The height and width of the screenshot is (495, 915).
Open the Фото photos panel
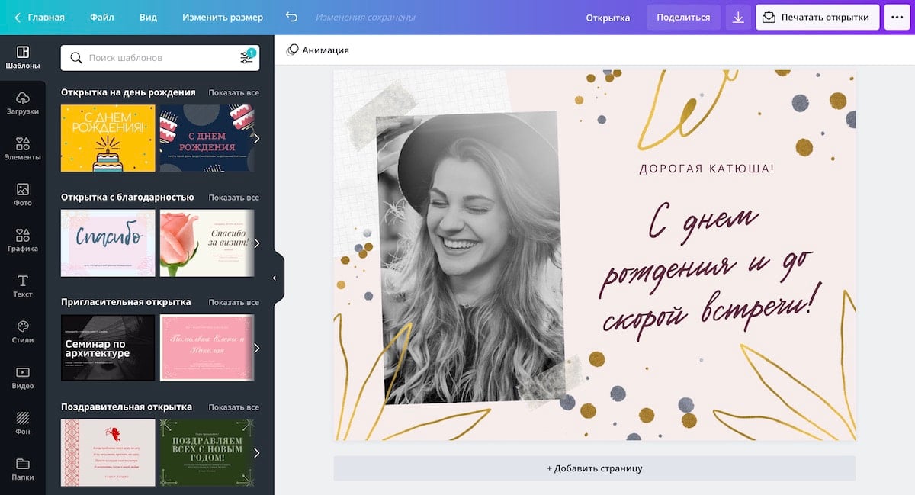click(22, 194)
